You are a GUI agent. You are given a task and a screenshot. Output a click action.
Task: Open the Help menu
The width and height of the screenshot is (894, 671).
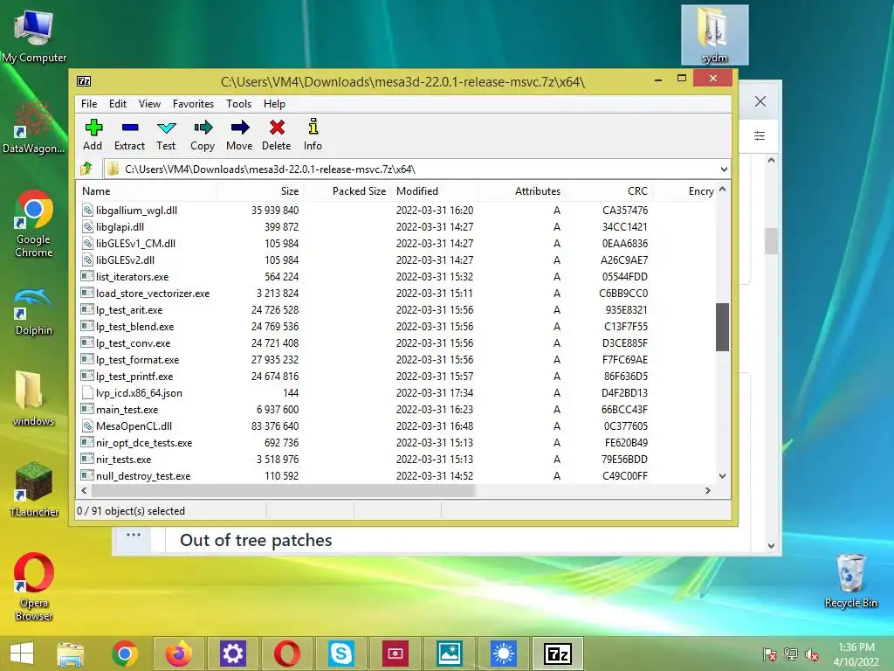coord(274,104)
